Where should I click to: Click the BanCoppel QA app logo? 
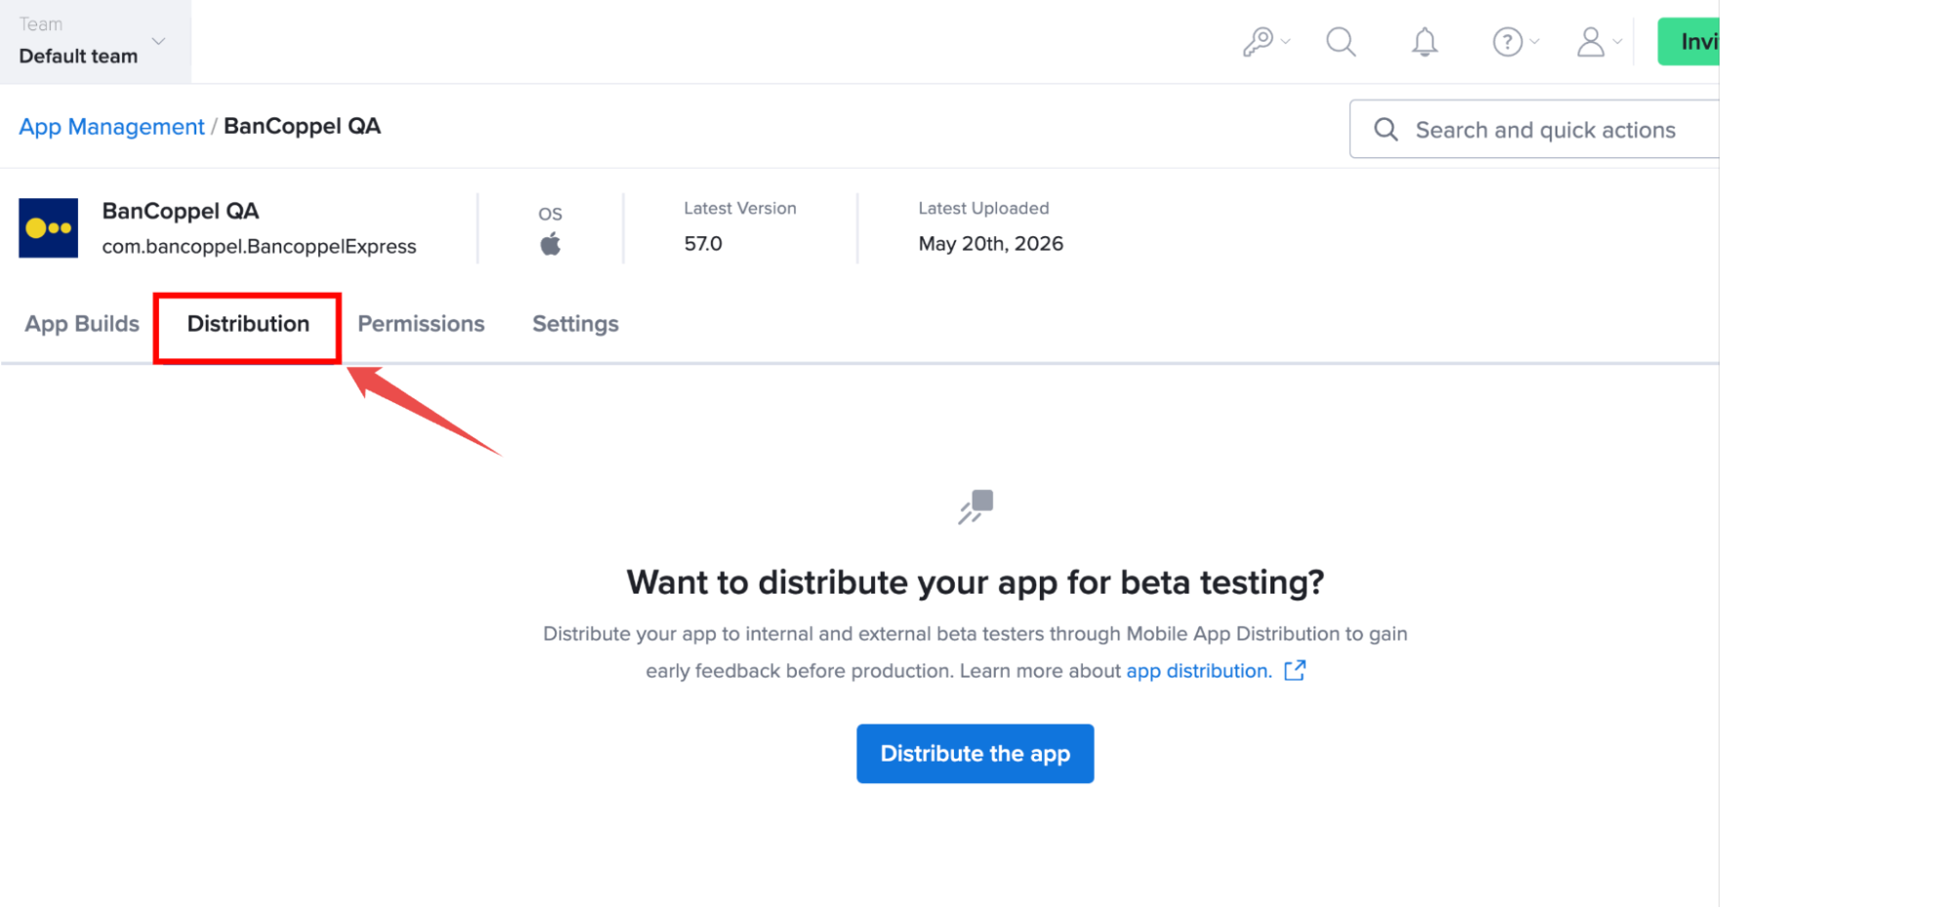(x=49, y=228)
